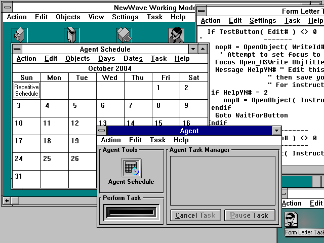Click the Perform Task progress bar field

131,212
